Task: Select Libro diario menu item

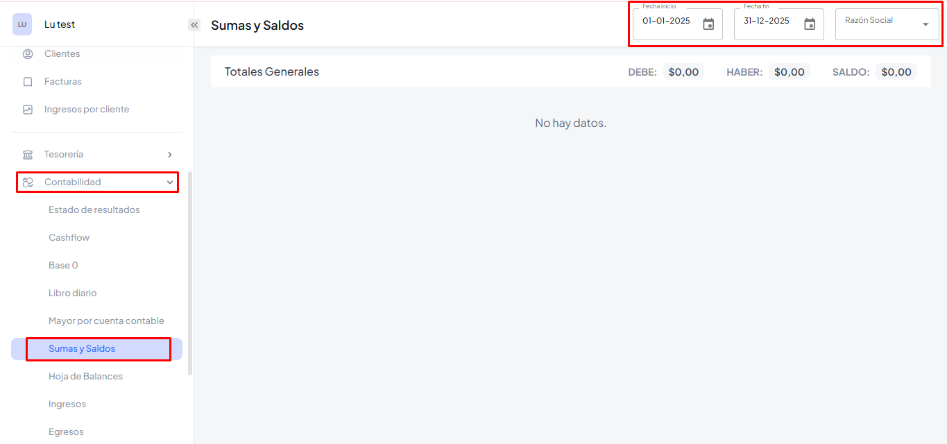Action: click(73, 293)
